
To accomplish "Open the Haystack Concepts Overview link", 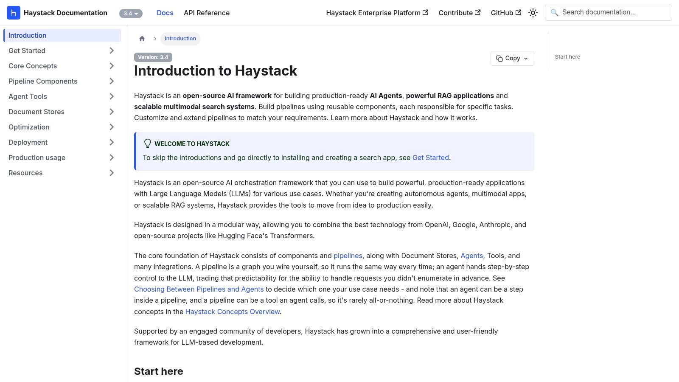I will 233,312.
